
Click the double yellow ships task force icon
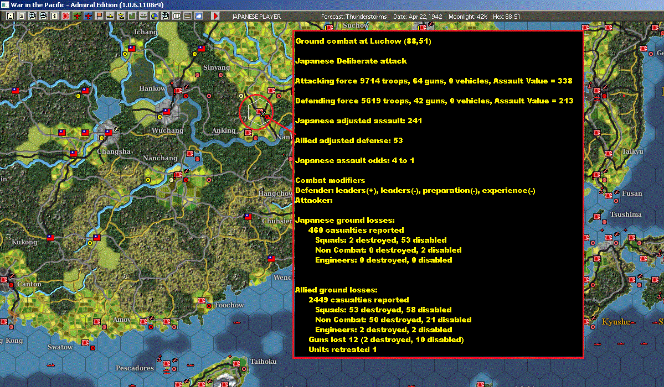point(121,16)
